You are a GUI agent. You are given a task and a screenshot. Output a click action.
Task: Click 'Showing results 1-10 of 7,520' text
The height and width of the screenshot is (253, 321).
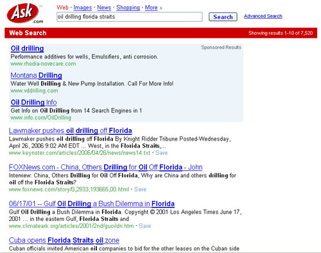281,33
